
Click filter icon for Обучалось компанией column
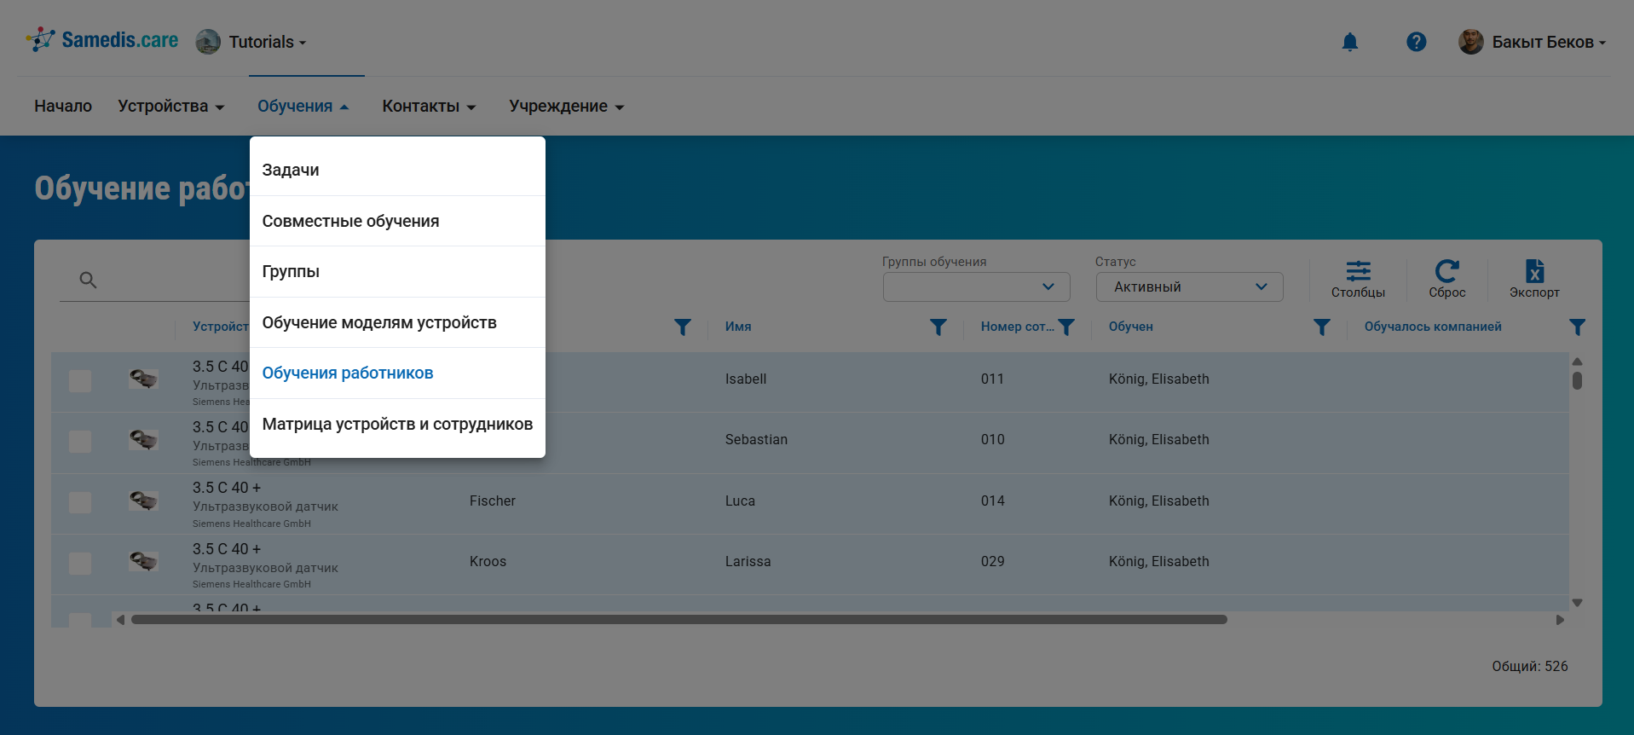[x=1577, y=327]
